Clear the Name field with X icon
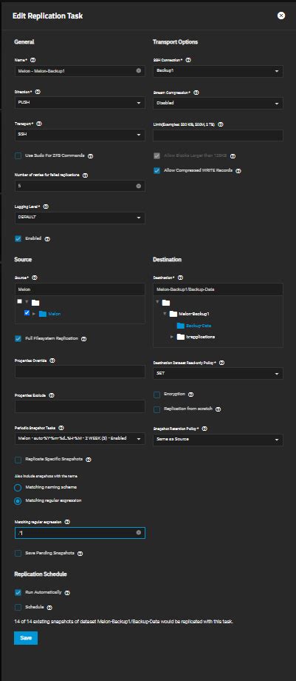The width and height of the screenshot is (296, 681). click(x=139, y=70)
